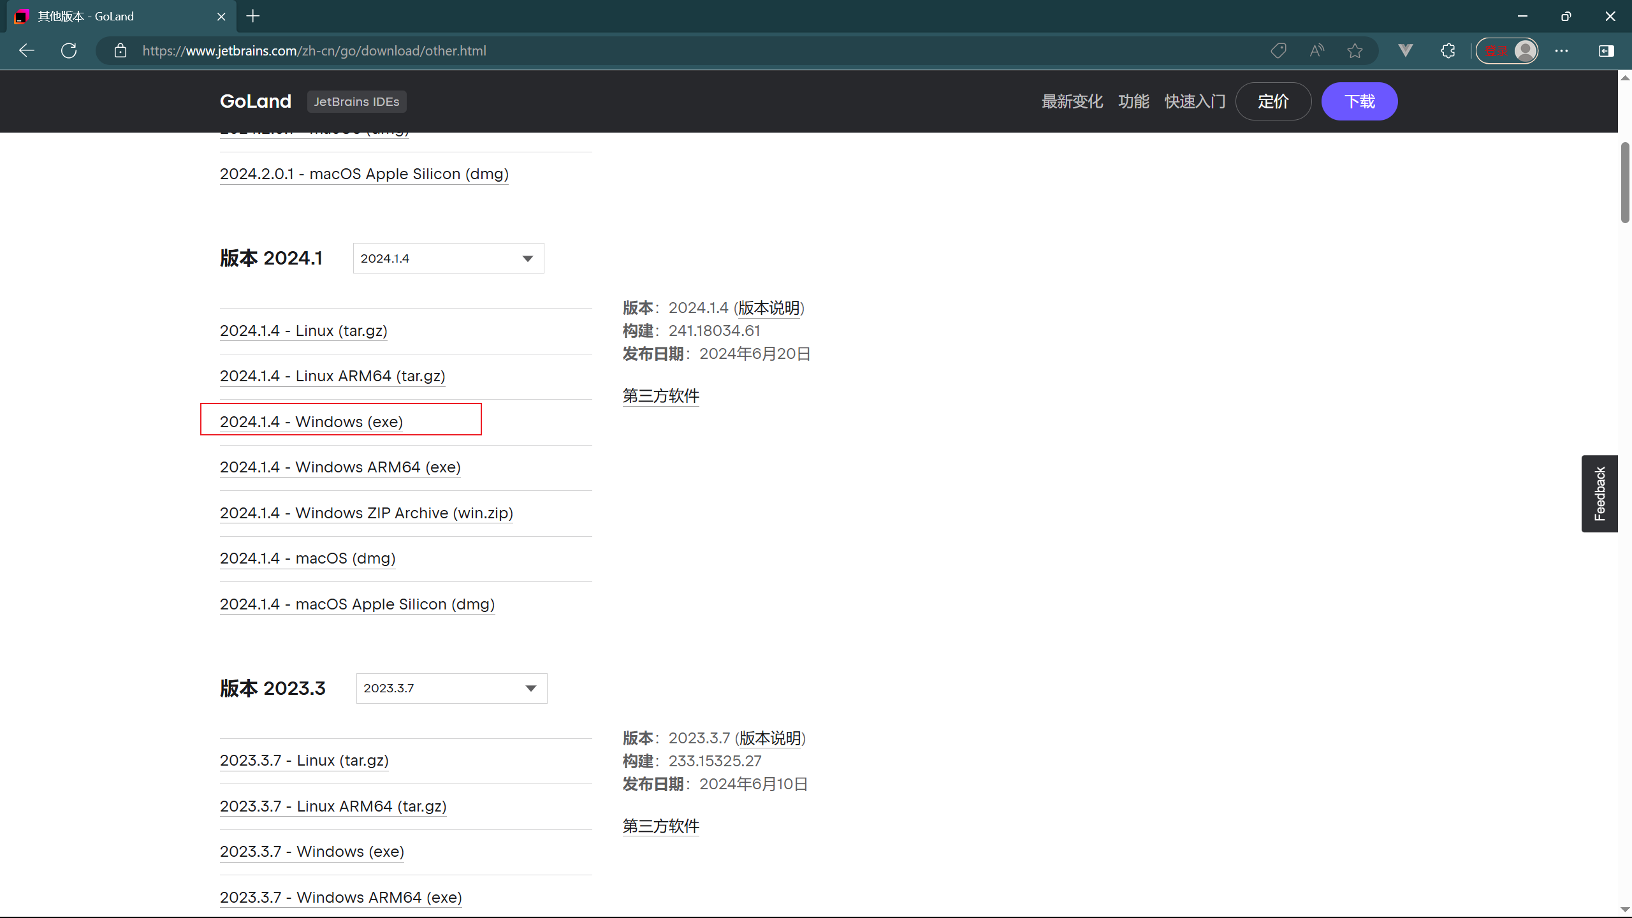
Task: Refresh the current page
Action: (x=69, y=50)
